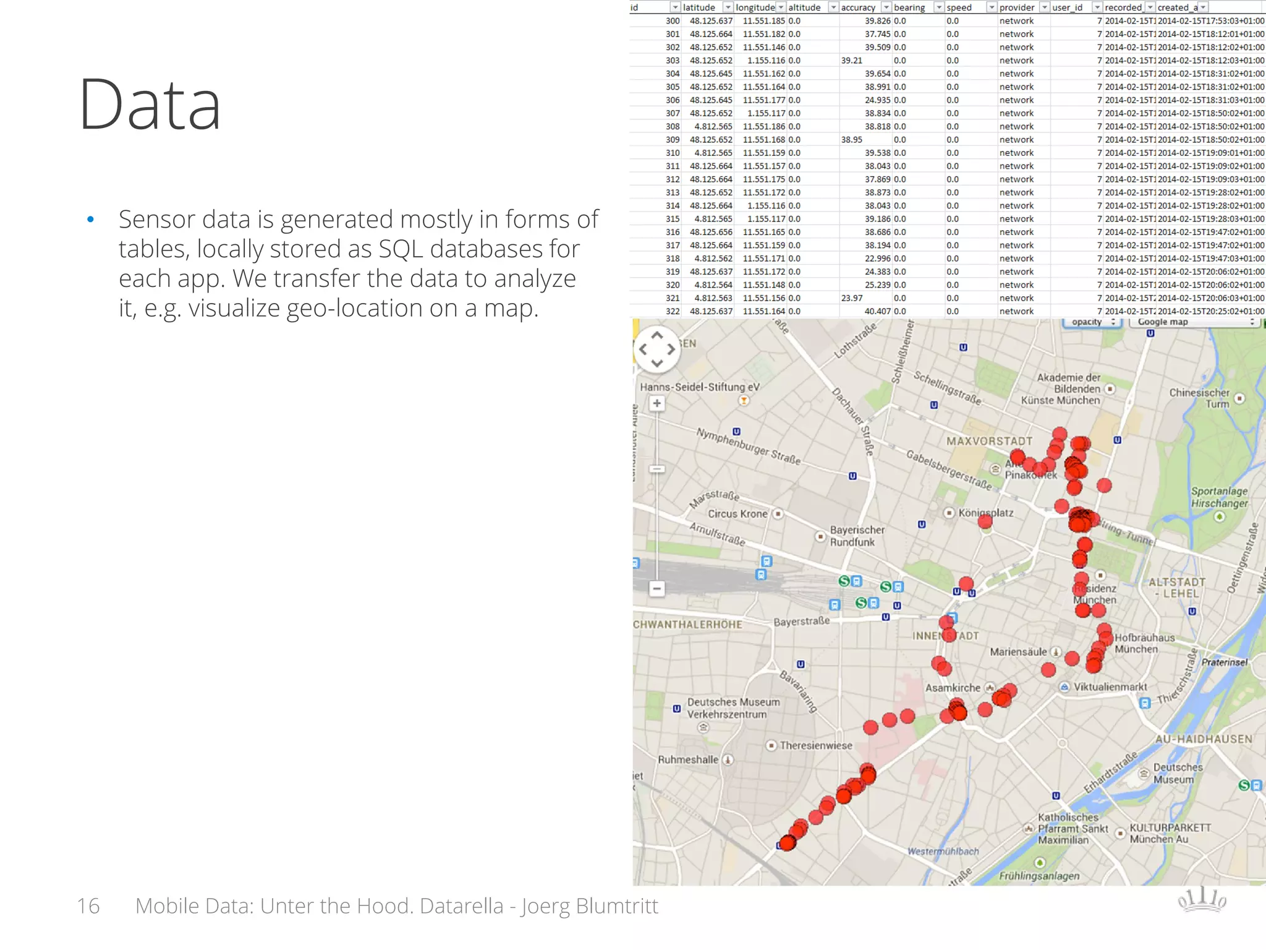
Task: Click the Hofbräuhaus München map label
Action: (x=1144, y=643)
